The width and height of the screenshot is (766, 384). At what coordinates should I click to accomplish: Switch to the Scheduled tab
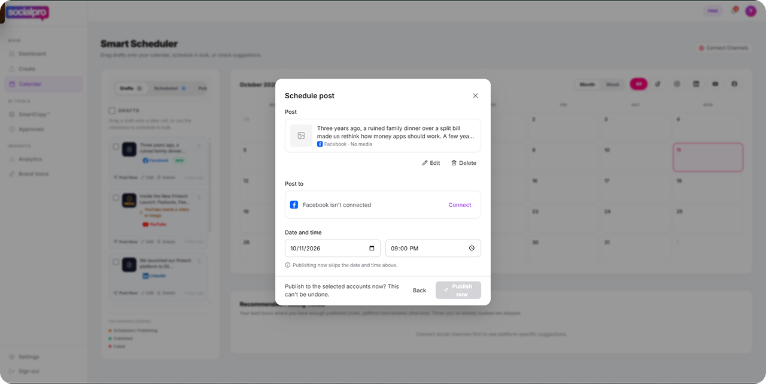pyautogui.click(x=170, y=88)
